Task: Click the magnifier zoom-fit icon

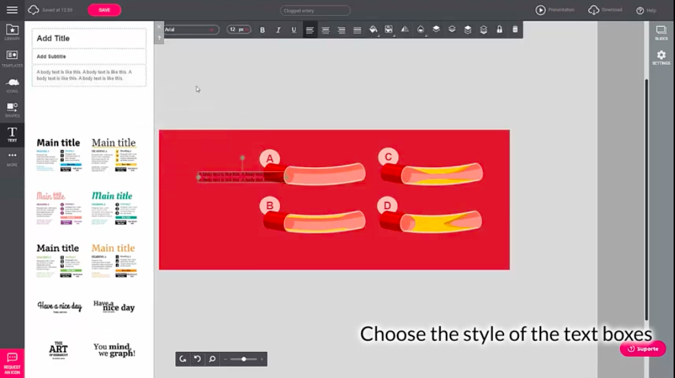Action: (x=212, y=359)
